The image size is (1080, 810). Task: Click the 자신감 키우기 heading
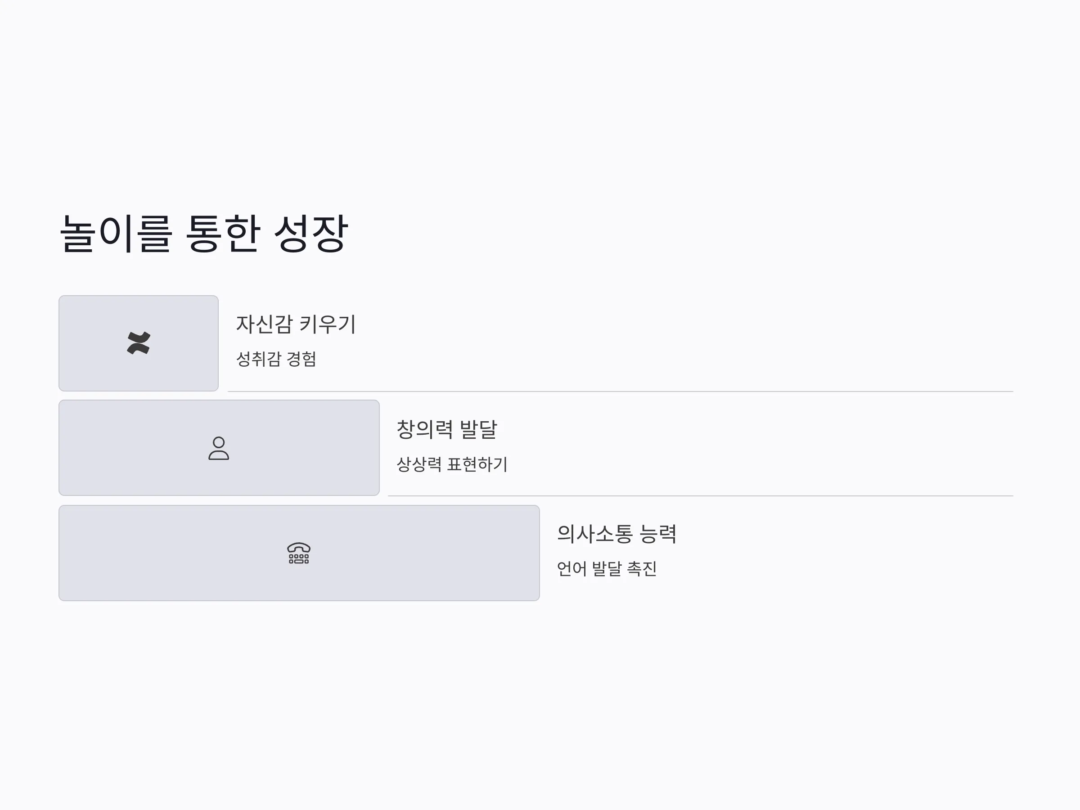pos(297,324)
